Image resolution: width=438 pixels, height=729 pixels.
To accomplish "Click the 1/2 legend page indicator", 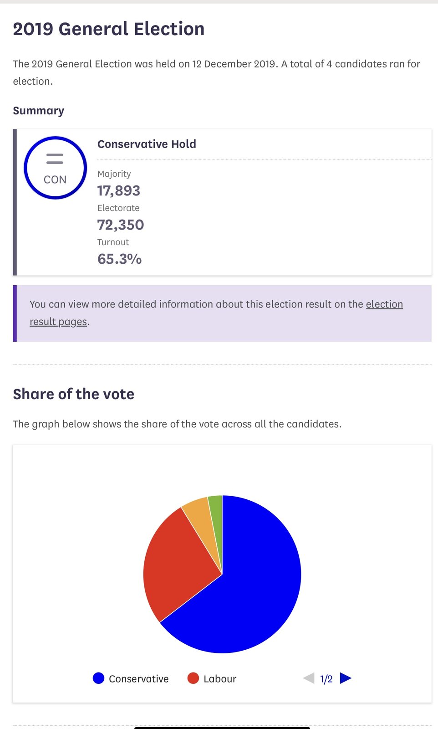I will pyautogui.click(x=326, y=679).
